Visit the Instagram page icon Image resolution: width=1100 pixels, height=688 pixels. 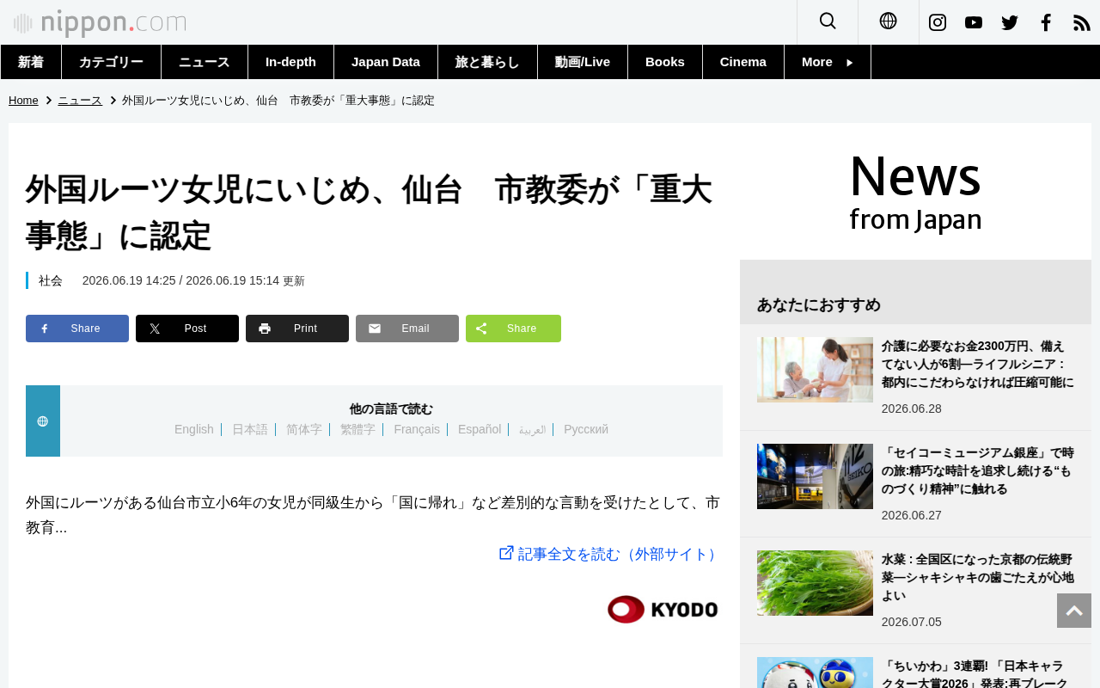pos(938,22)
